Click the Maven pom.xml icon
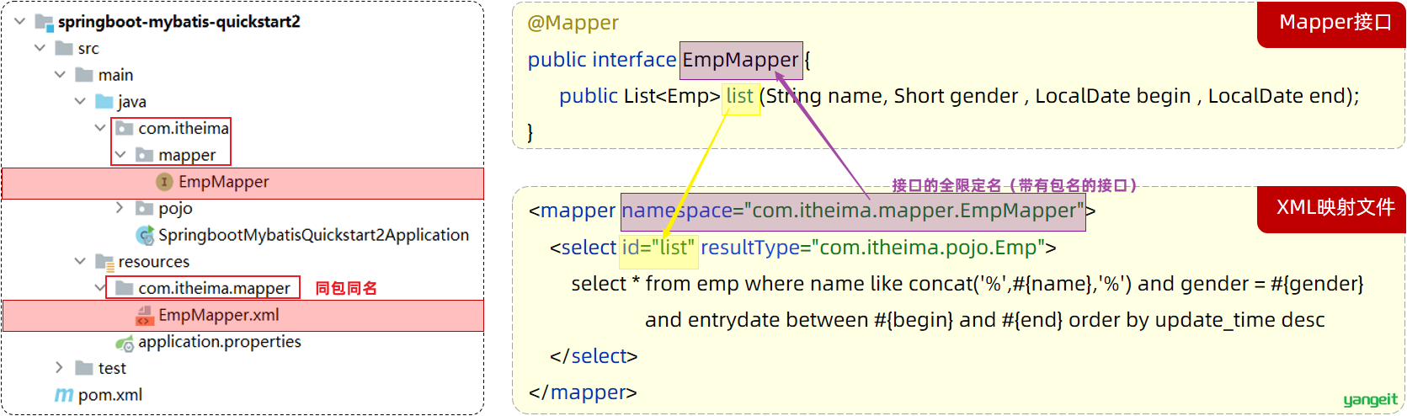This screenshot has width=1407, height=416. pos(64,394)
